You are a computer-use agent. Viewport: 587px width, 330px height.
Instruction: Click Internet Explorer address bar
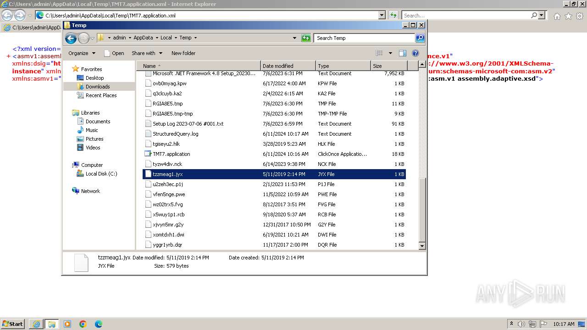[211, 16]
